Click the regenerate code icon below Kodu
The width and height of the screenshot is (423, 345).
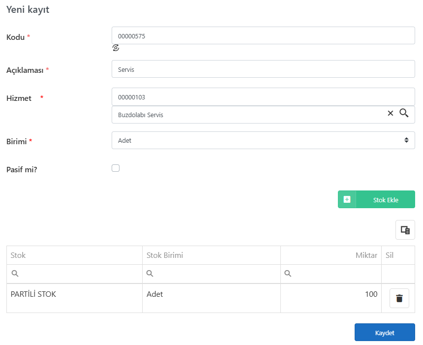(x=116, y=48)
